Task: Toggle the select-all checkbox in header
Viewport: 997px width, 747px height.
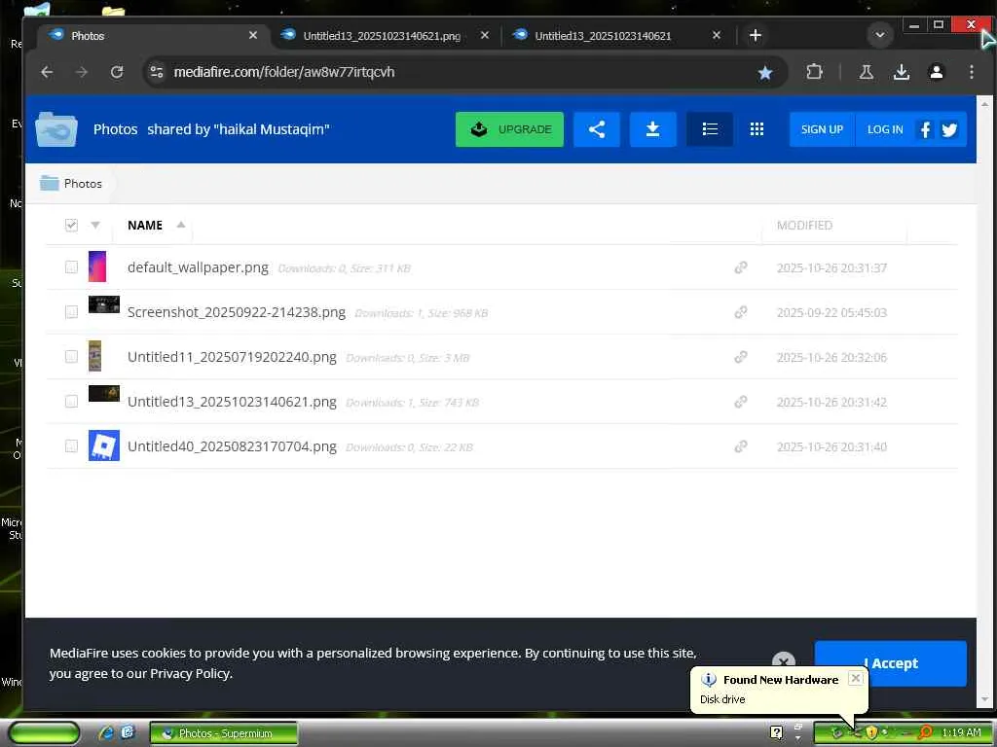Action: coord(71,225)
